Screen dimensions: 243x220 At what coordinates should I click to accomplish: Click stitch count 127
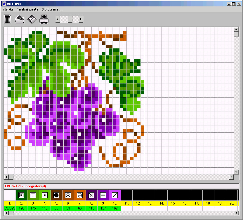(x=103, y=208)
